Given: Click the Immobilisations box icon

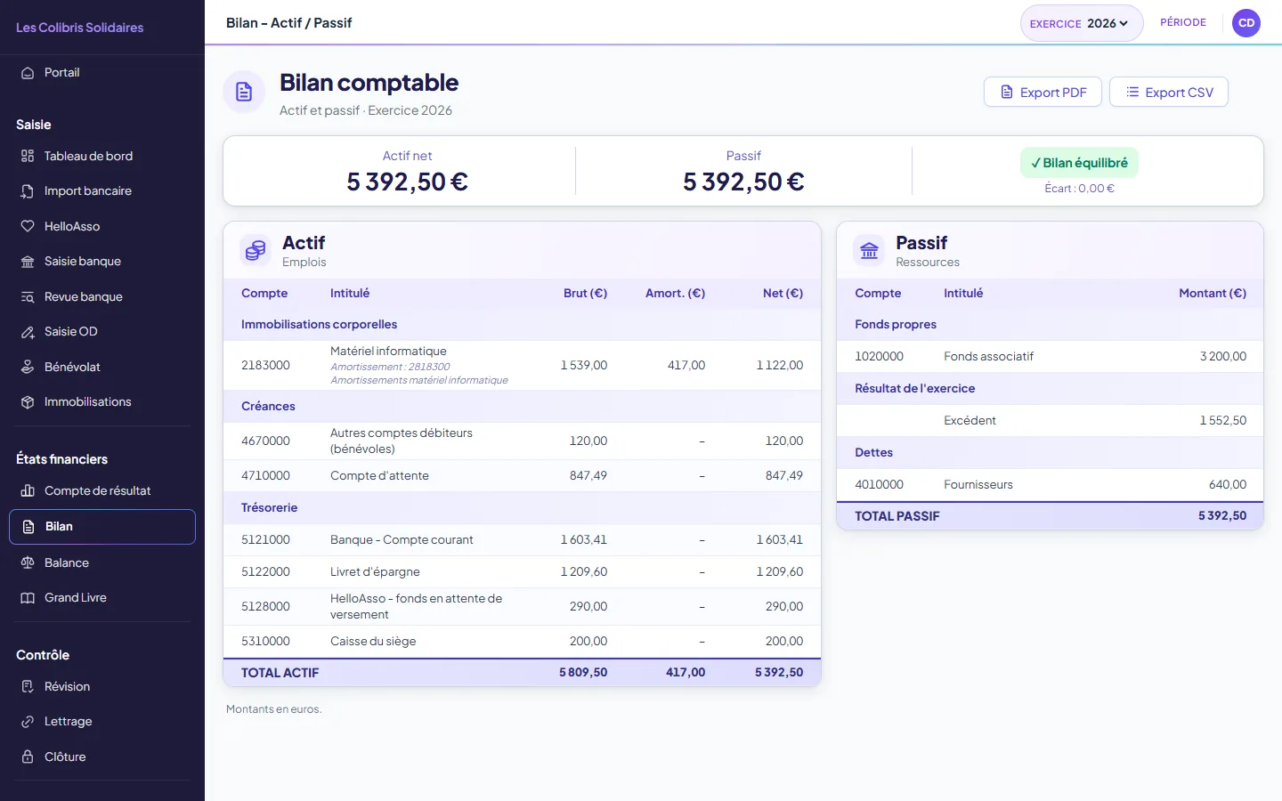Looking at the screenshot, I should click(28, 402).
